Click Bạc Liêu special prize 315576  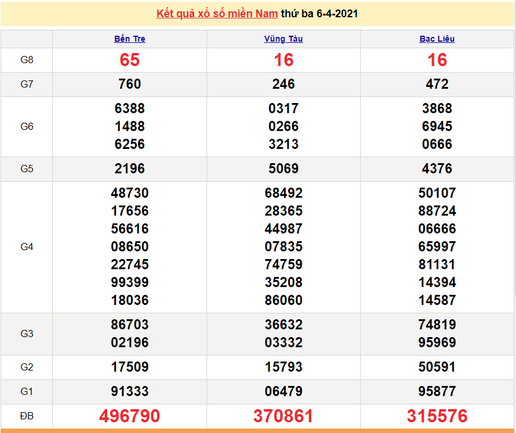point(437,416)
